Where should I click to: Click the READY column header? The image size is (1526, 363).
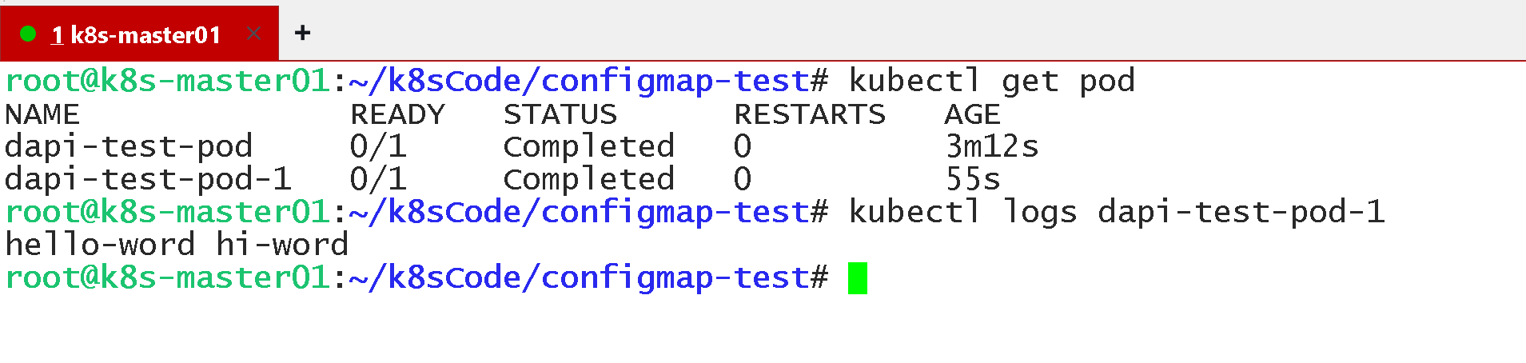click(397, 114)
